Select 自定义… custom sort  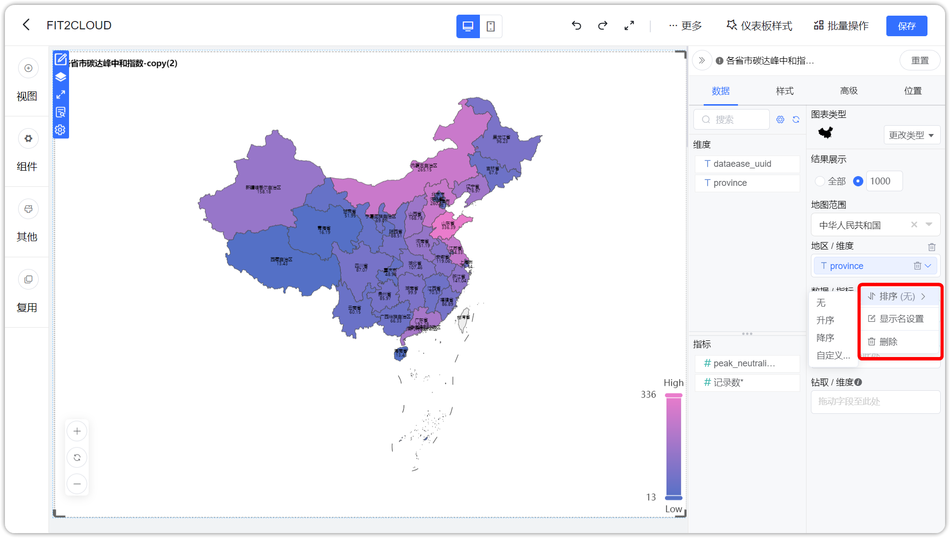tap(832, 356)
